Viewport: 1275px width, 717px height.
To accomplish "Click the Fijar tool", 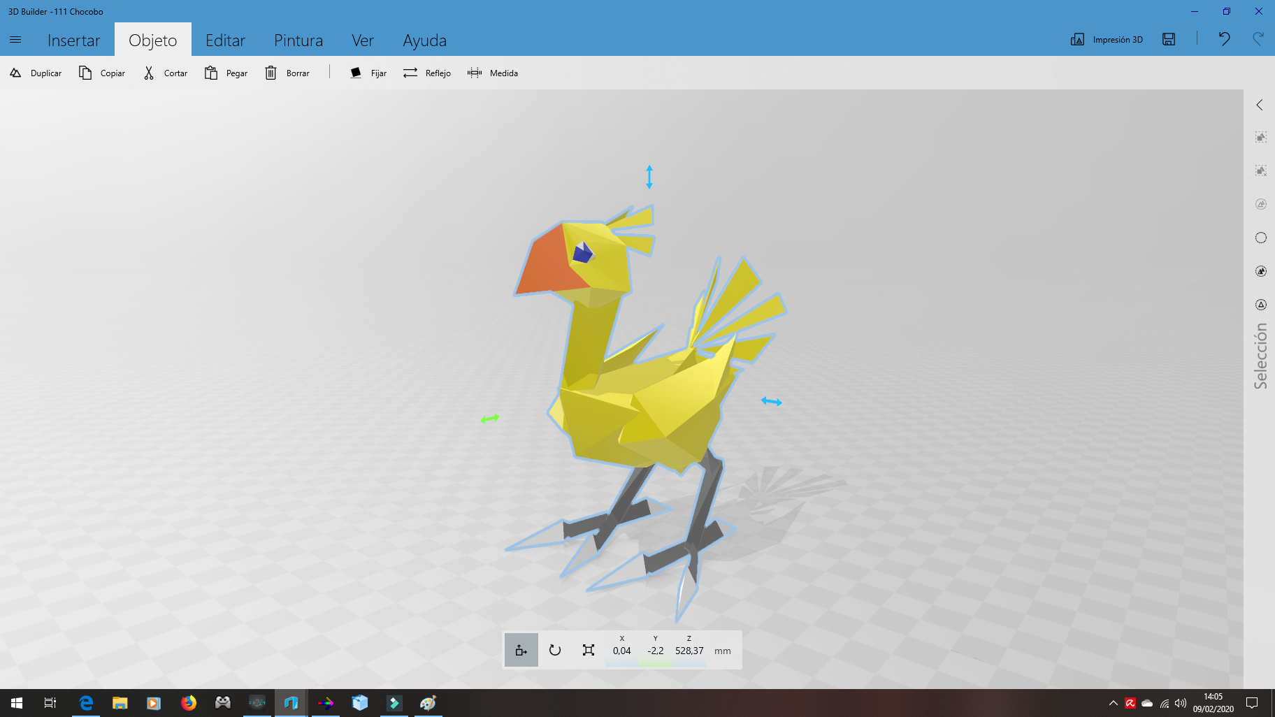I will (x=368, y=73).
